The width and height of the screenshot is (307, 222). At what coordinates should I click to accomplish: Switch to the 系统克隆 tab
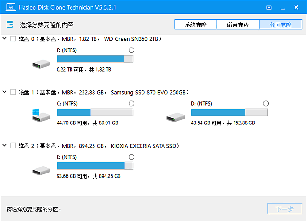(195, 25)
